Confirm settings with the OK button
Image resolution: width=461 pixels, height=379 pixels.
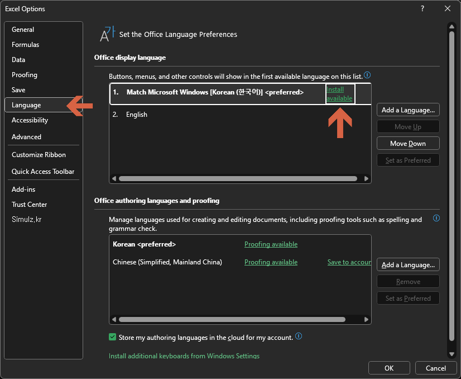click(389, 368)
